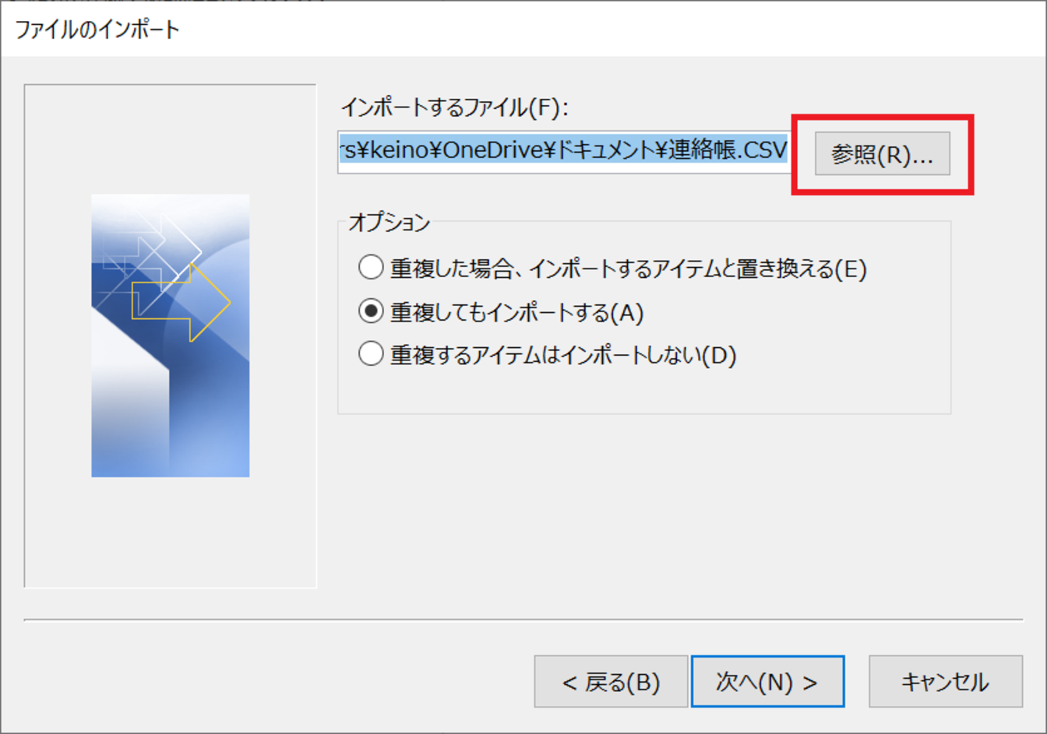Viewport: 1047px width, 734px height.
Task: Click the 参照(R)... browse button
Action: coord(882,153)
